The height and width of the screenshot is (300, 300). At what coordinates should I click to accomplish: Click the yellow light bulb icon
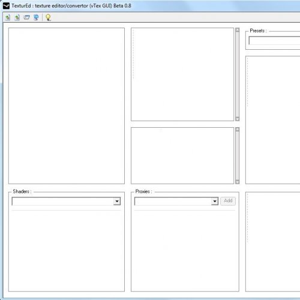click(x=48, y=17)
